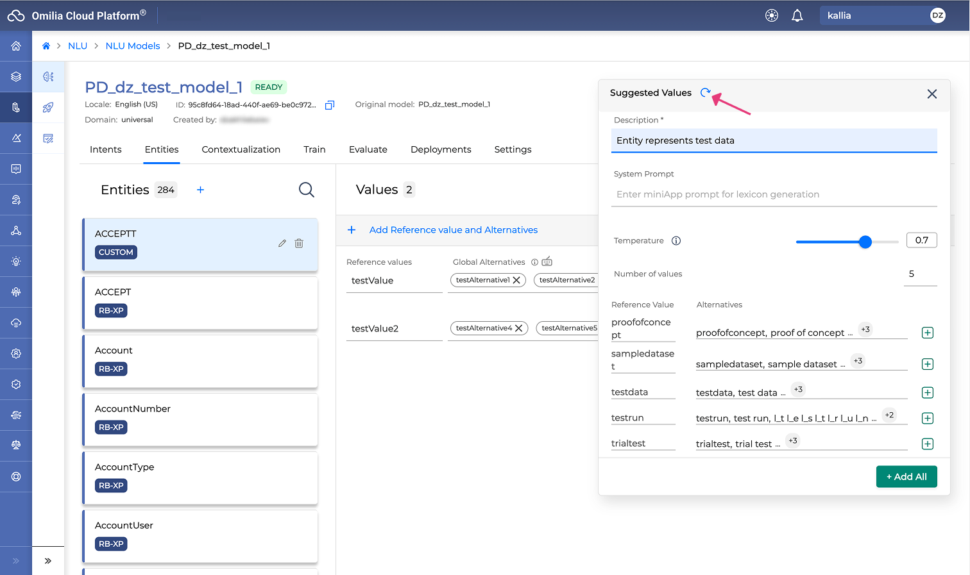Expand the +3 alternatives for proofofconcept
Screen dimensions: 970x575
click(x=865, y=329)
